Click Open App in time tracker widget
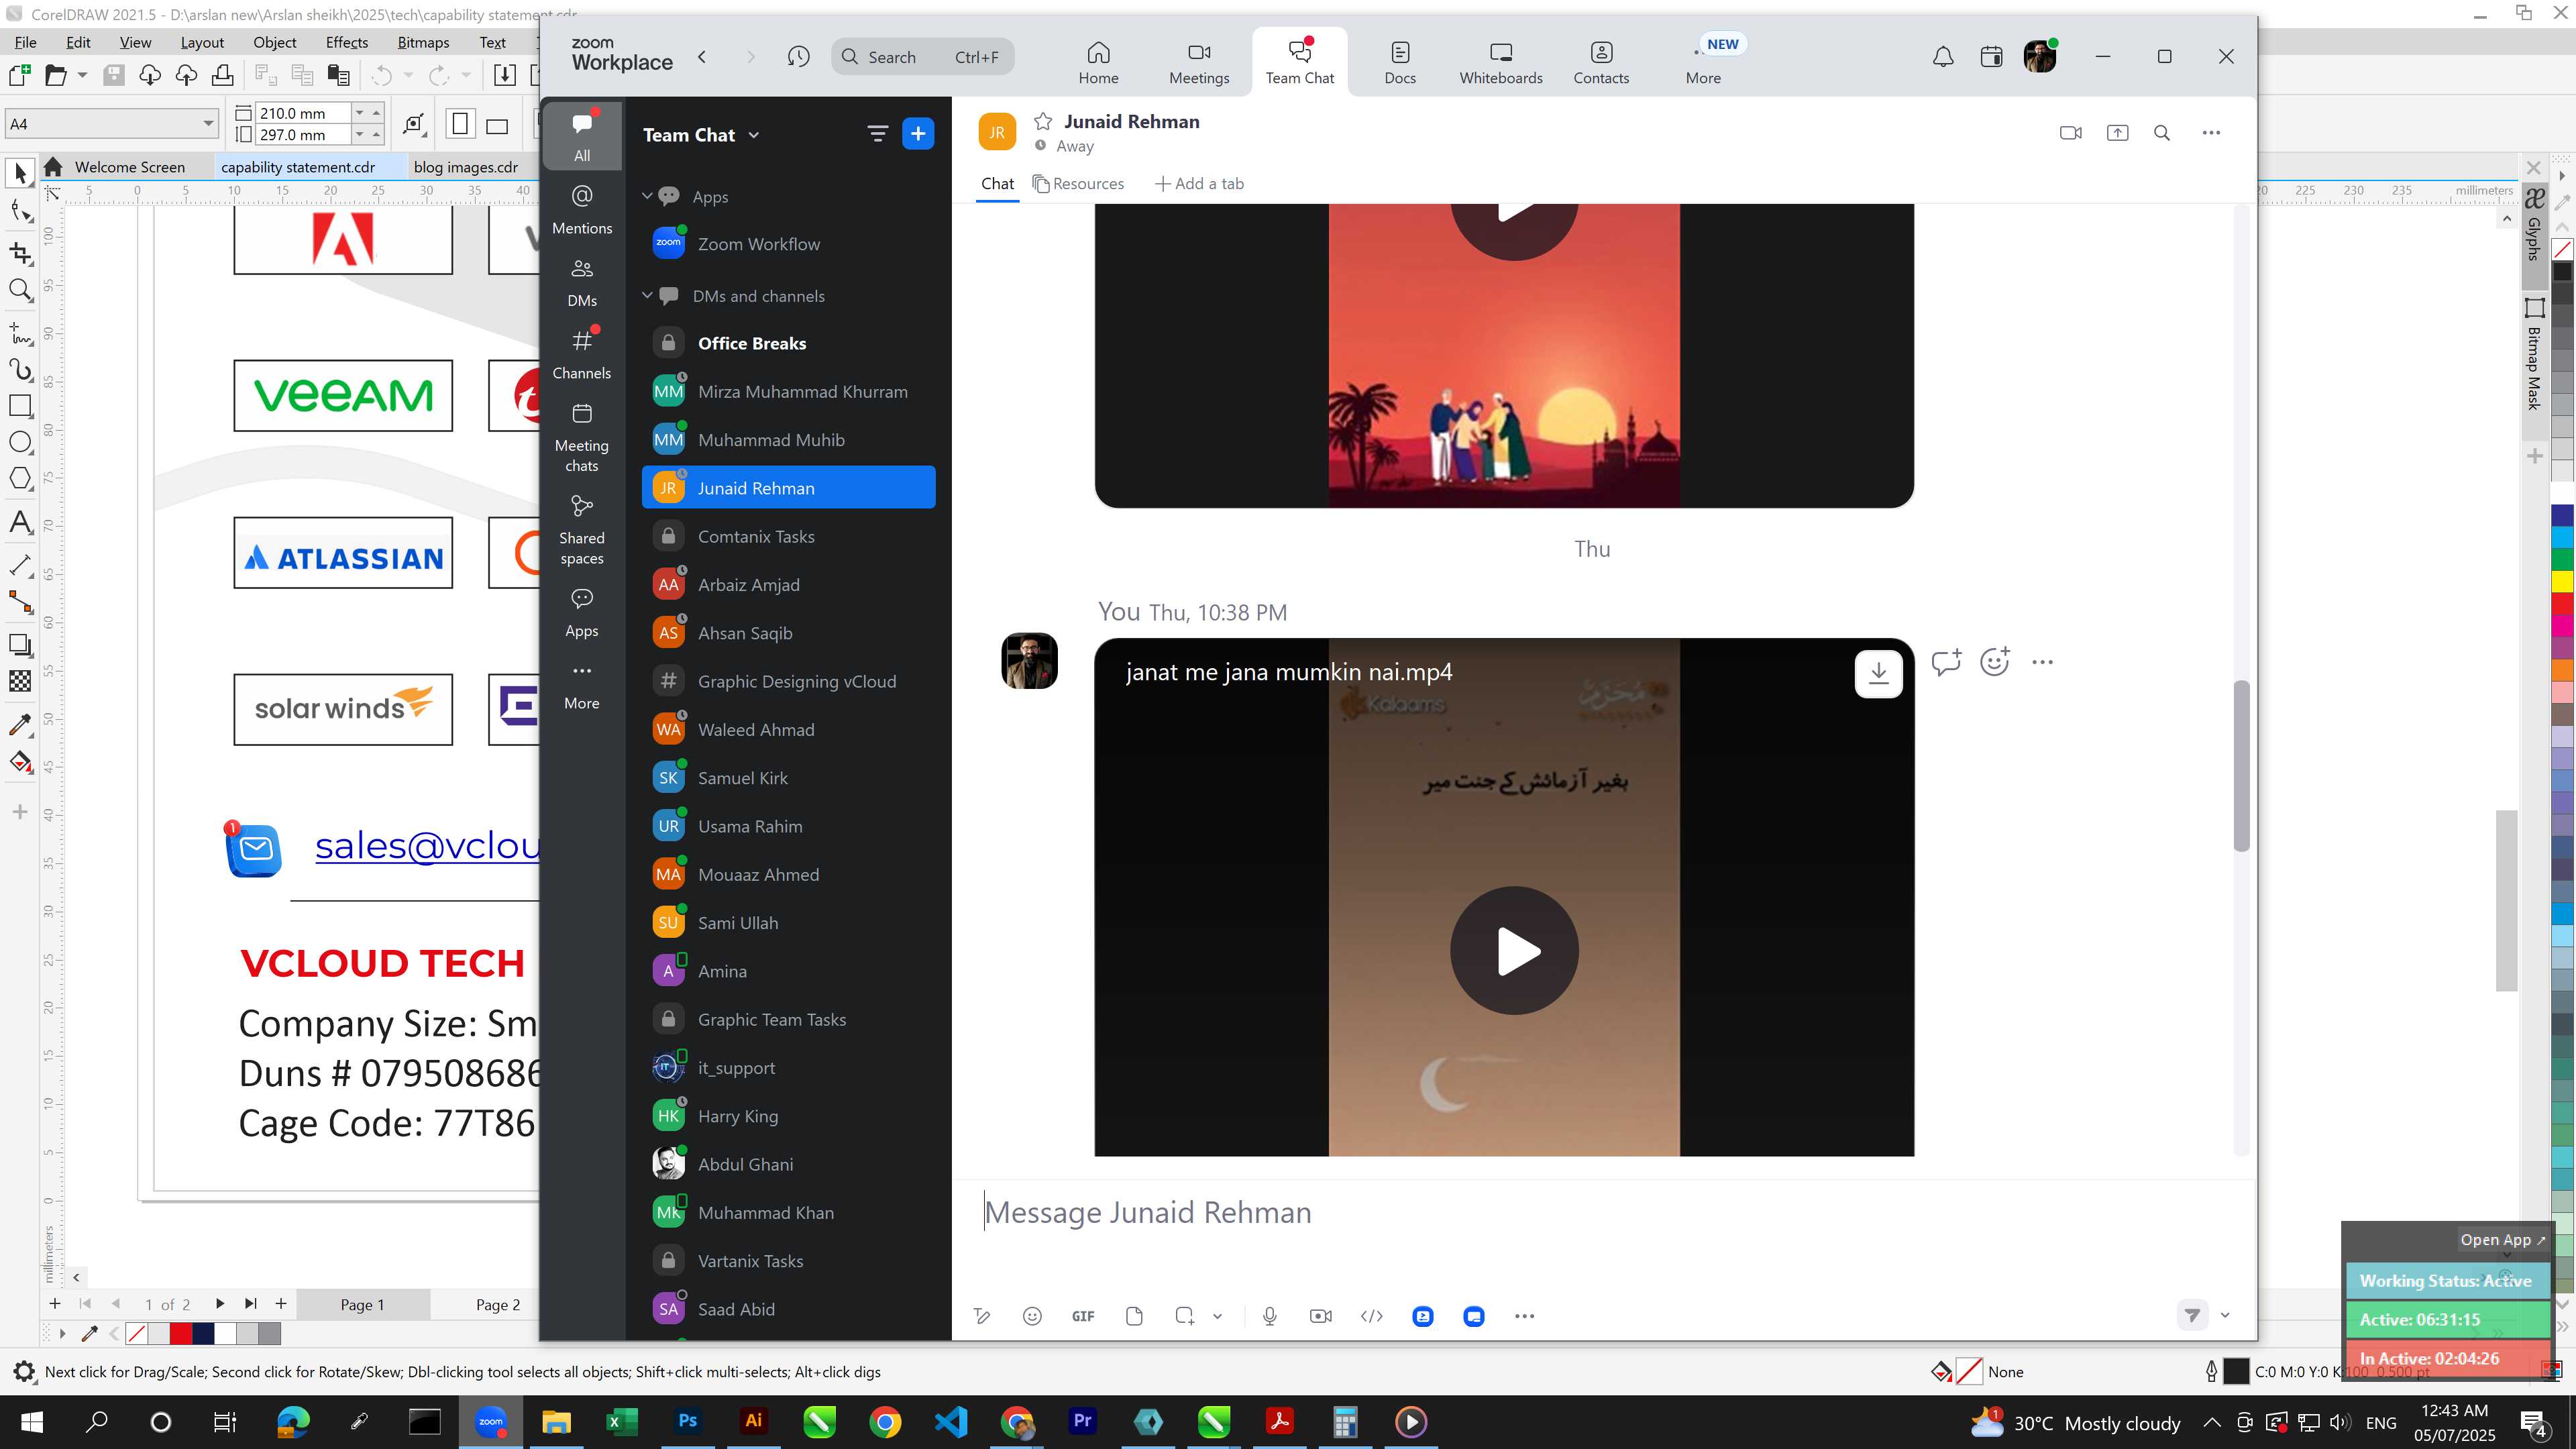The image size is (2576, 1449). (x=2502, y=1240)
